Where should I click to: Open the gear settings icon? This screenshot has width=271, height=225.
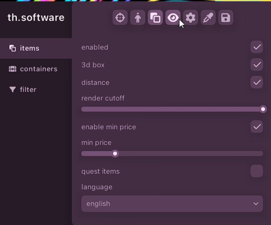191,18
